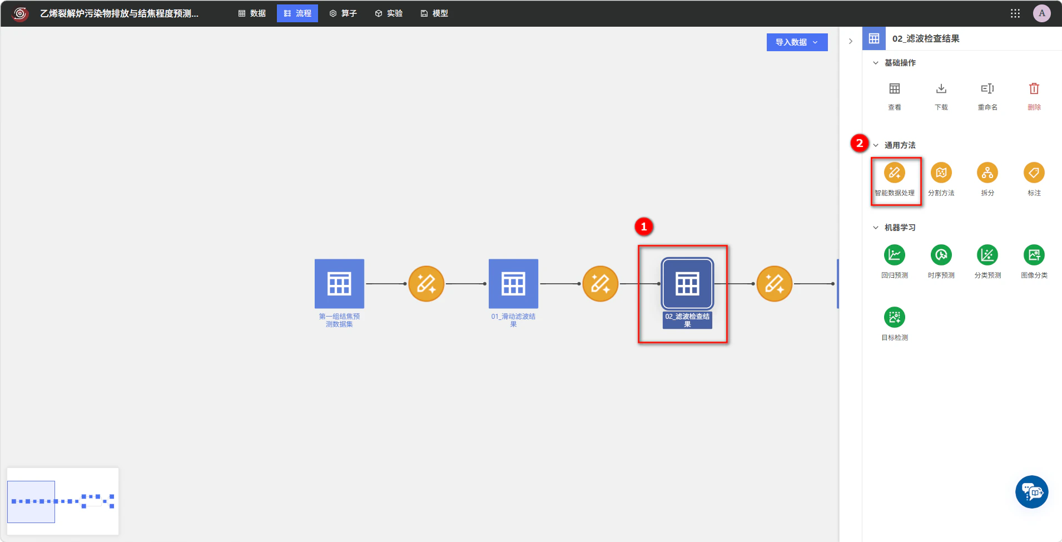Switch to the 流程 tab
The height and width of the screenshot is (542, 1062).
297,13
